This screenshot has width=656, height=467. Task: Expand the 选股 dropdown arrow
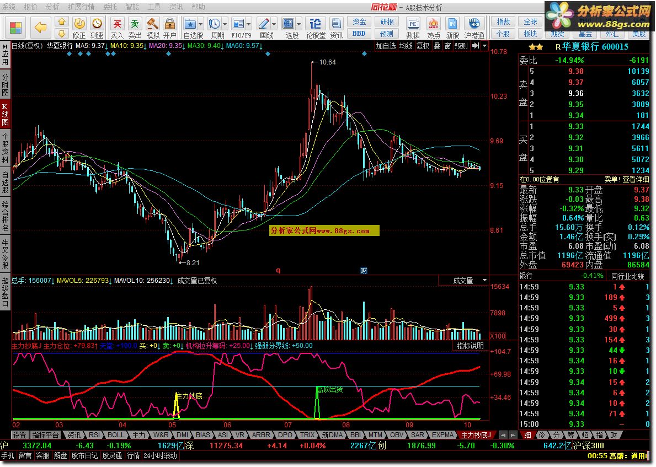298,24
